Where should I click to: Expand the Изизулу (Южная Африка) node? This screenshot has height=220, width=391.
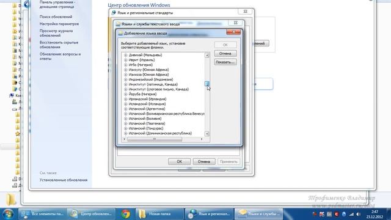pos(126,70)
